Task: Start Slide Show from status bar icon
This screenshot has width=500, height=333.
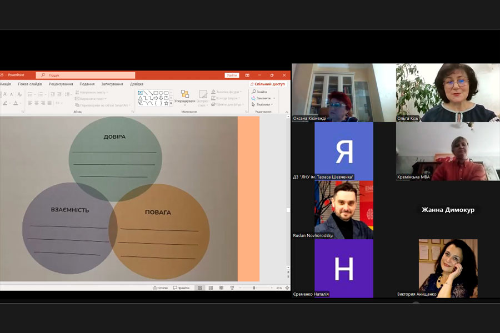Action: pyautogui.click(x=232, y=287)
